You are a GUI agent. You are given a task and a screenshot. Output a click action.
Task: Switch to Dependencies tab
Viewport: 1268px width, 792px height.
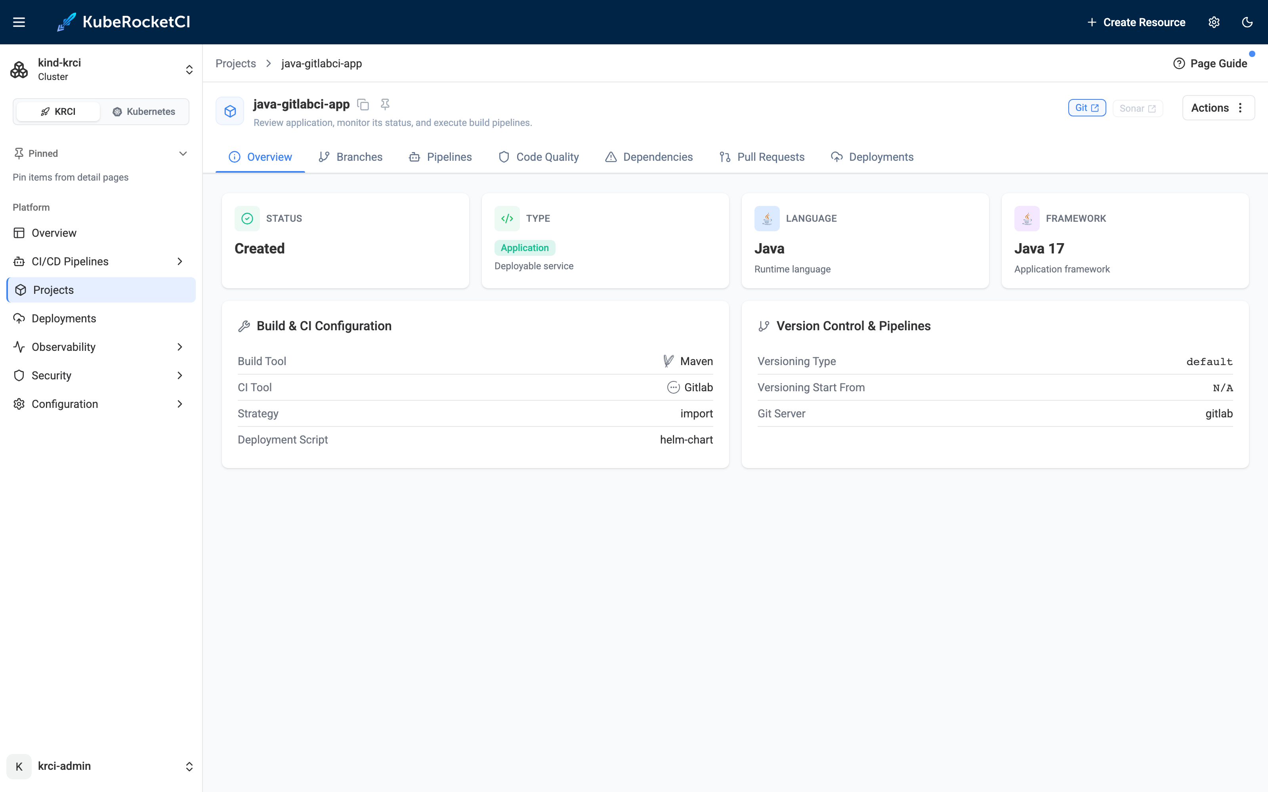(x=649, y=157)
